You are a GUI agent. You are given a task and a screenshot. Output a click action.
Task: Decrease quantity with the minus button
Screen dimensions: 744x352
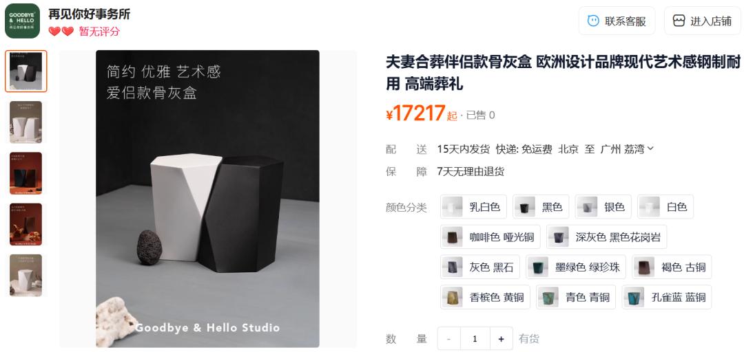pos(448,339)
